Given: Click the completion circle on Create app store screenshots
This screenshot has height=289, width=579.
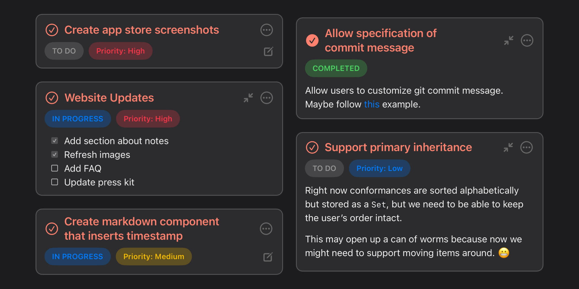Looking at the screenshot, I should (52, 30).
